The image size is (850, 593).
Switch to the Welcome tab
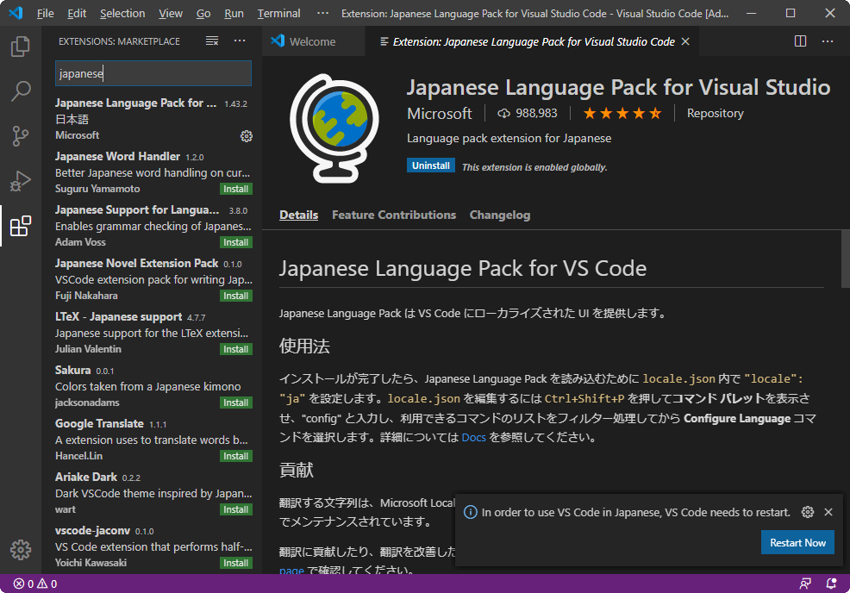(x=313, y=41)
